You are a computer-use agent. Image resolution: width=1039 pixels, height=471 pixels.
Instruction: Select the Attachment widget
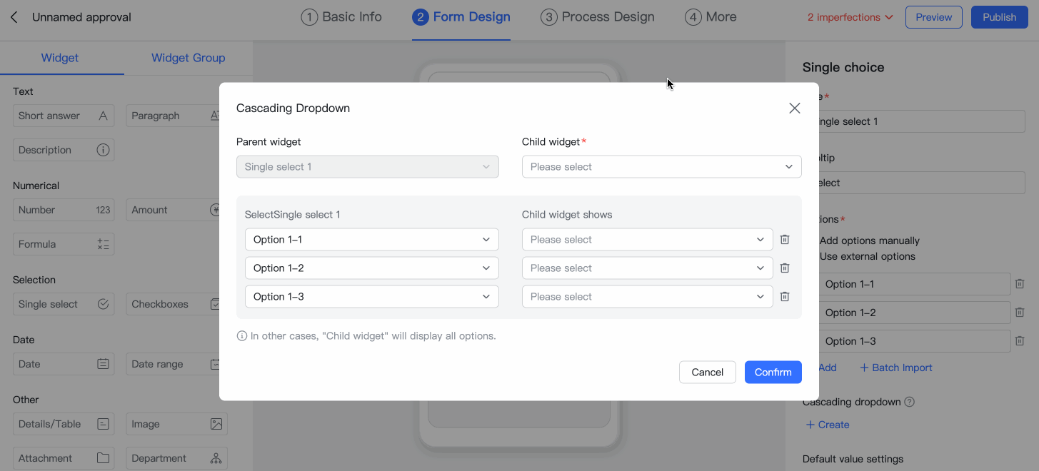point(63,457)
